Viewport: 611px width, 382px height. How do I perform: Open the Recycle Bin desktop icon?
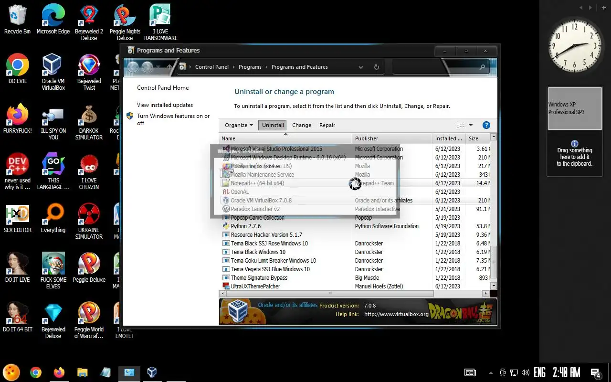pos(17,19)
